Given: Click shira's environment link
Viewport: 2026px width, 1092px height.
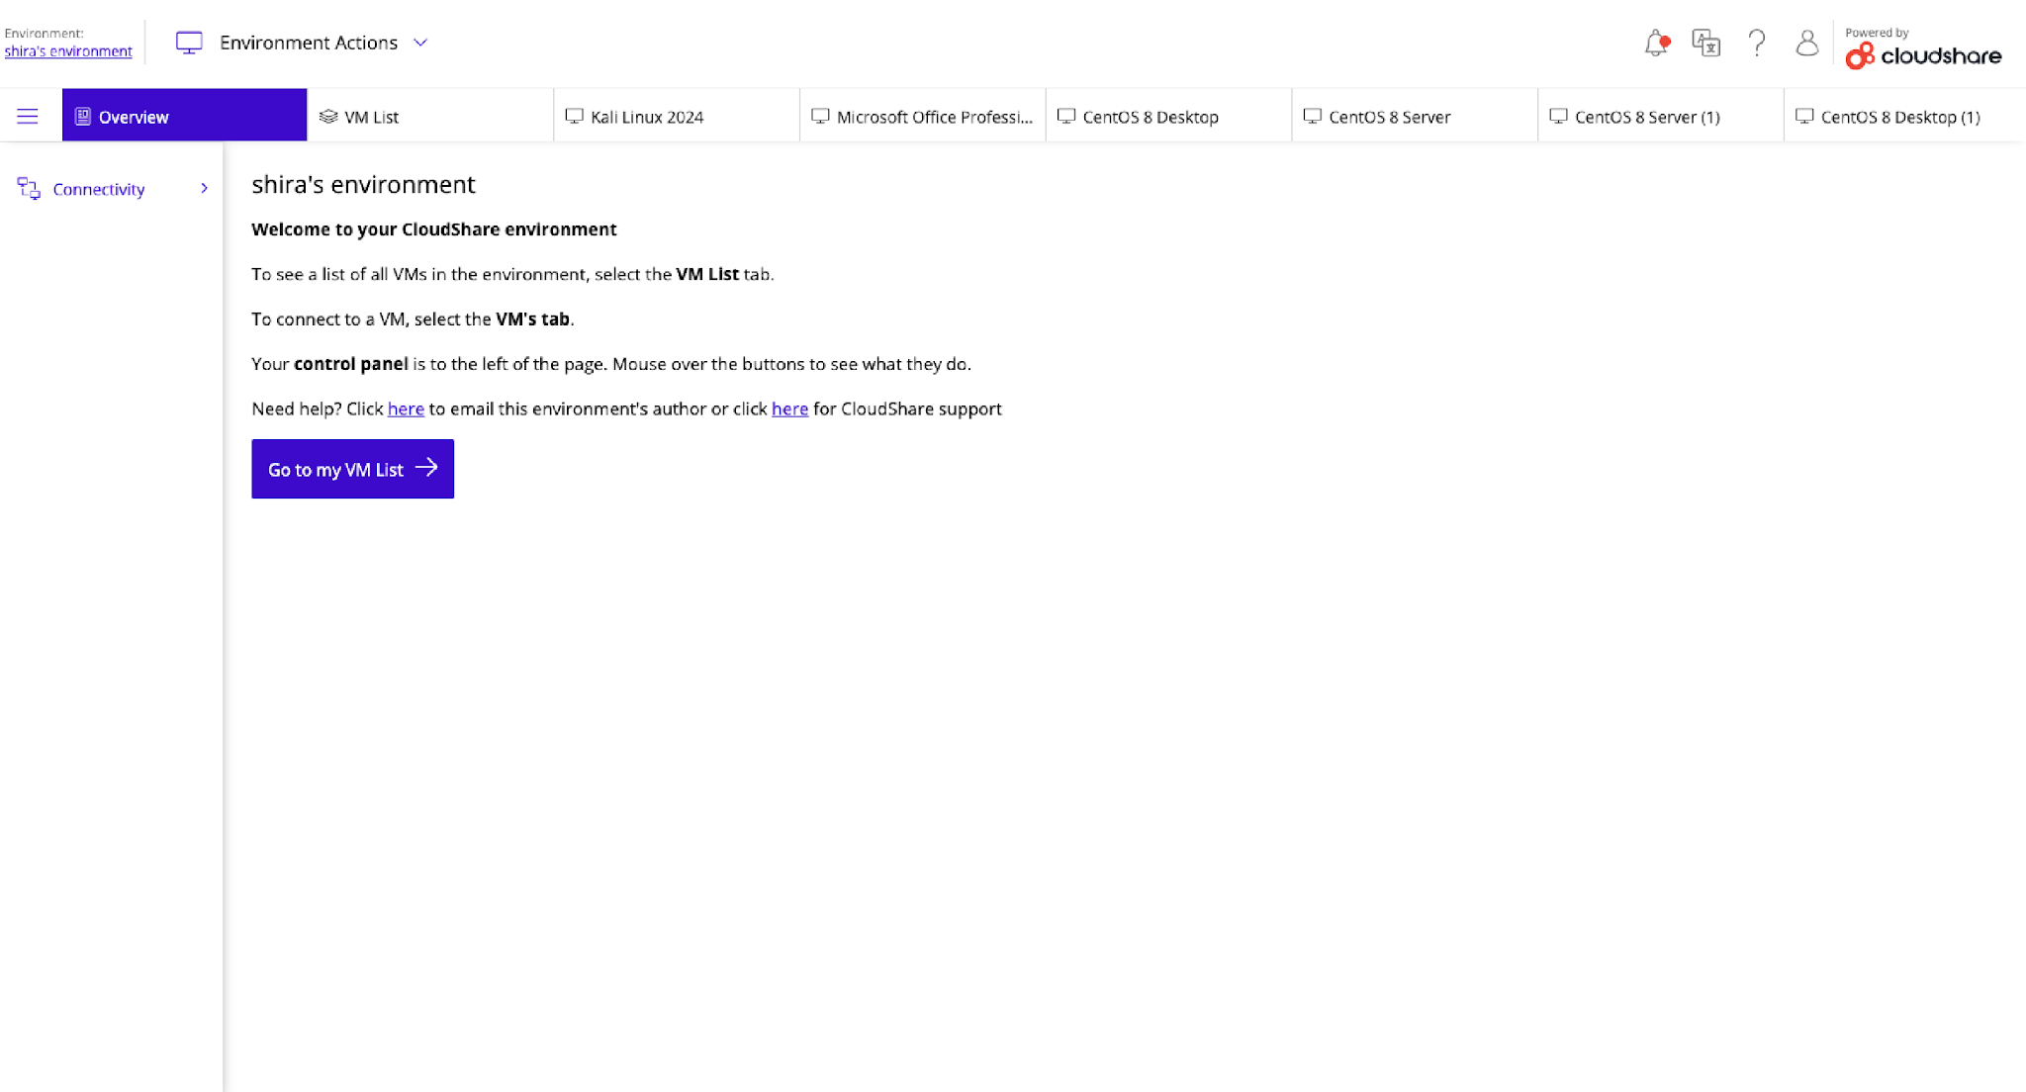Looking at the screenshot, I should pyautogui.click(x=68, y=51).
